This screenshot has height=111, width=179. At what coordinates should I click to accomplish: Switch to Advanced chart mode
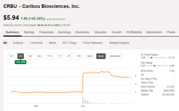(x=115, y=56)
